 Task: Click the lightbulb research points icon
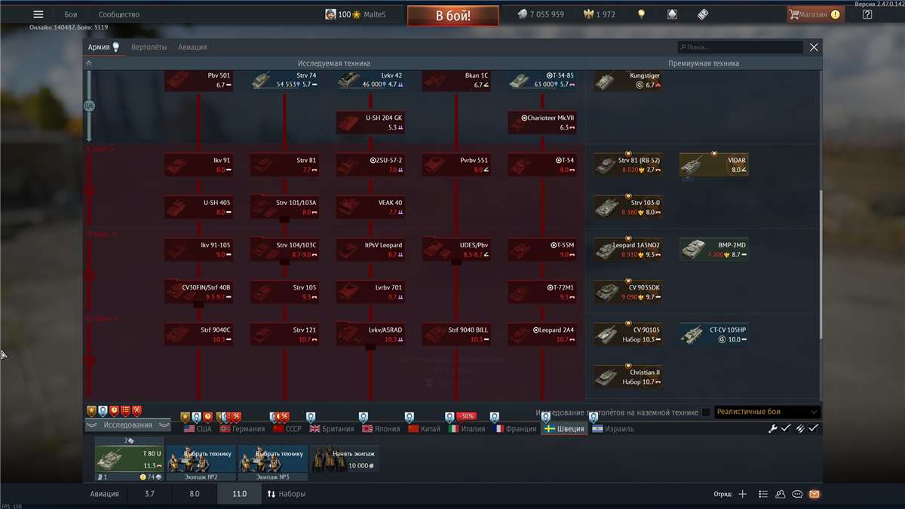point(641,14)
